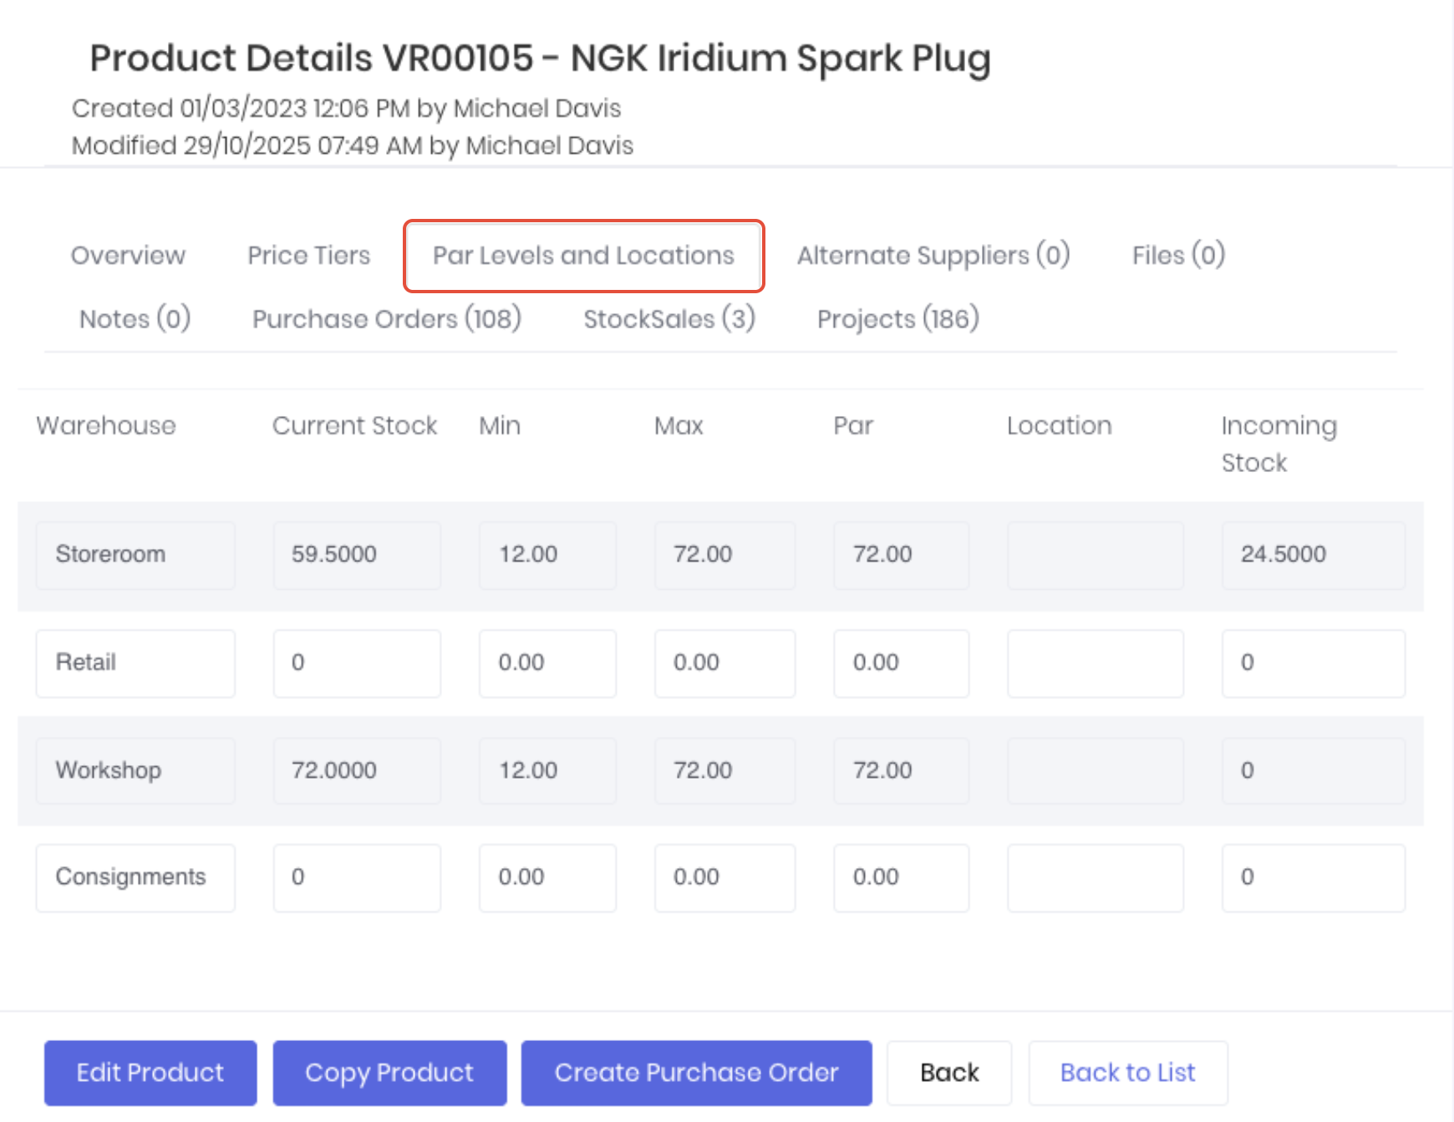Viewport: 1454px width, 1122px height.
Task: Click the Warehouse column header
Action: point(106,426)
